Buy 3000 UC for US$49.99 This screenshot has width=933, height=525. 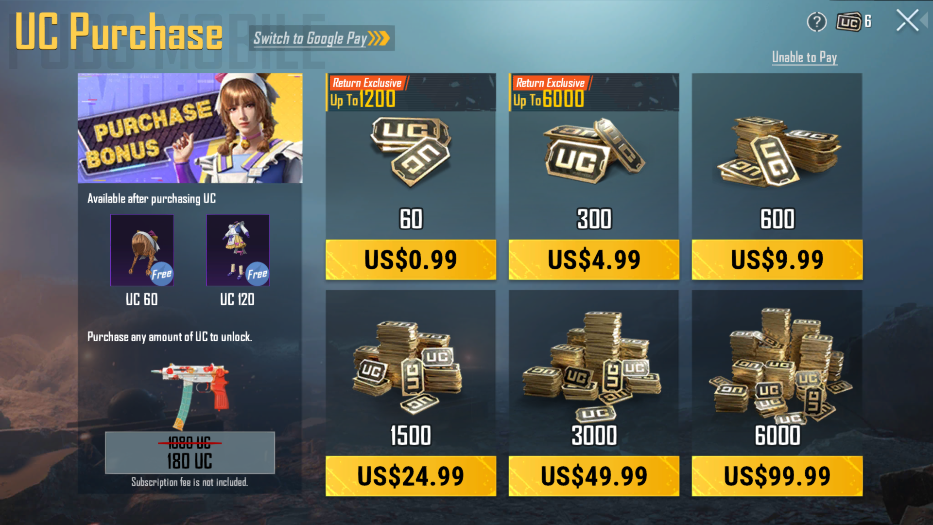(594, 476)
